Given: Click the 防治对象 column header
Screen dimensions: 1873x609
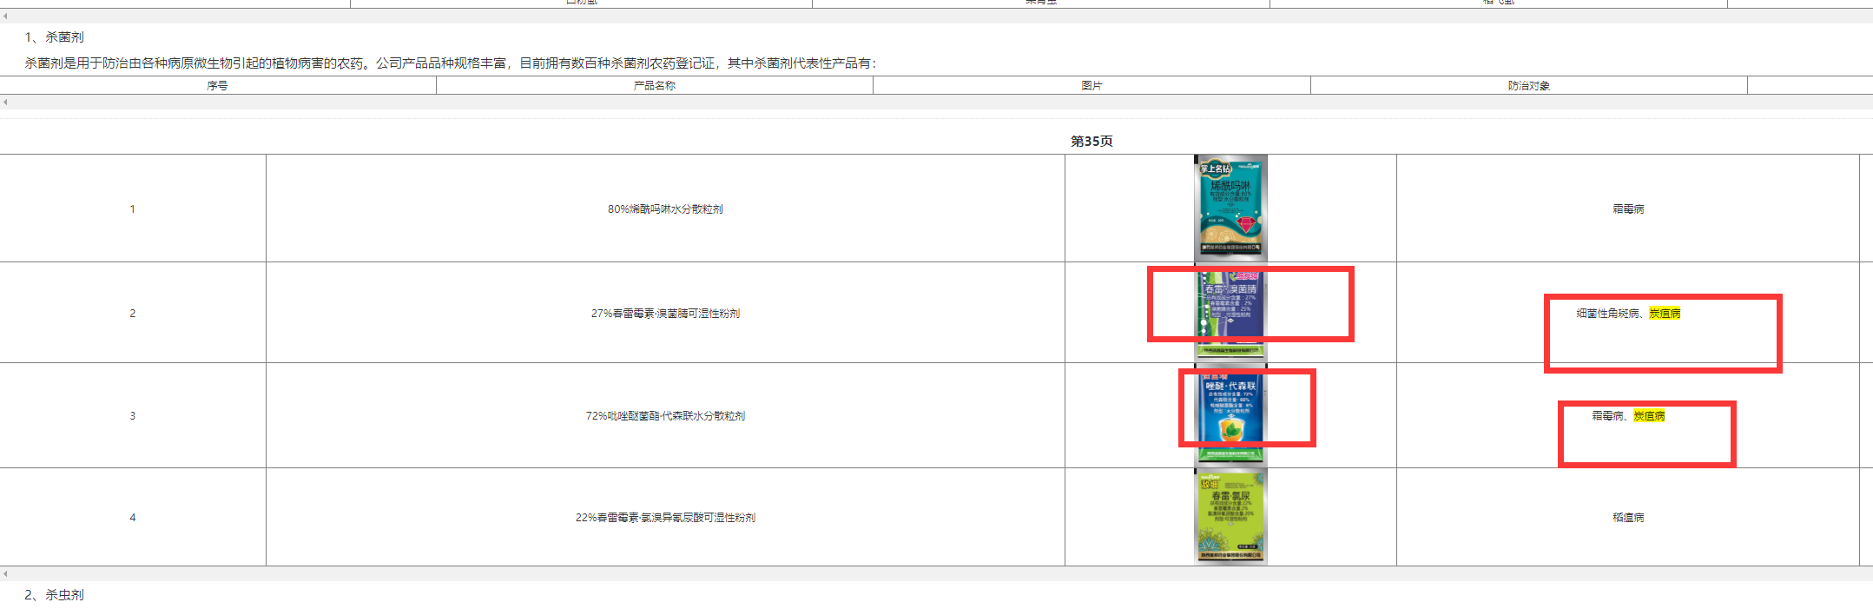Looking at the screenshot, I should [1529, 85].
